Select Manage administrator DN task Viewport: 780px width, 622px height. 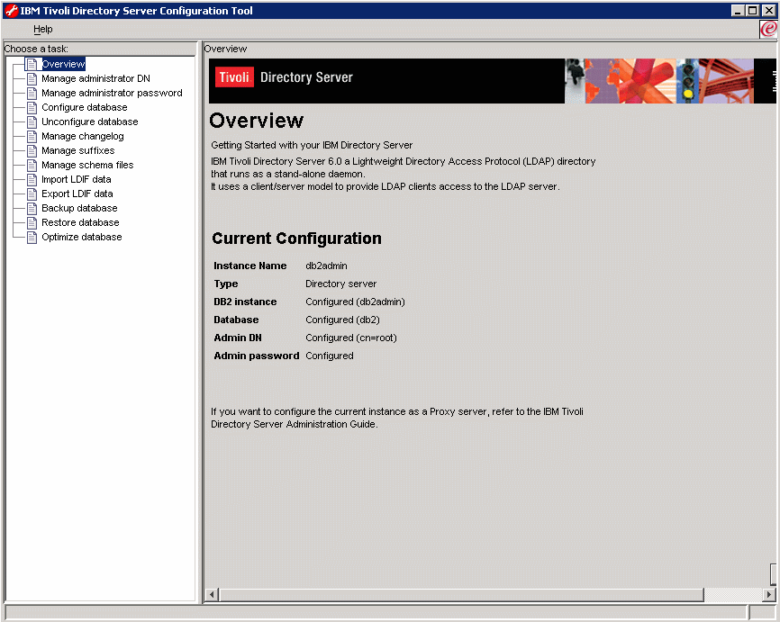[95, 78]
